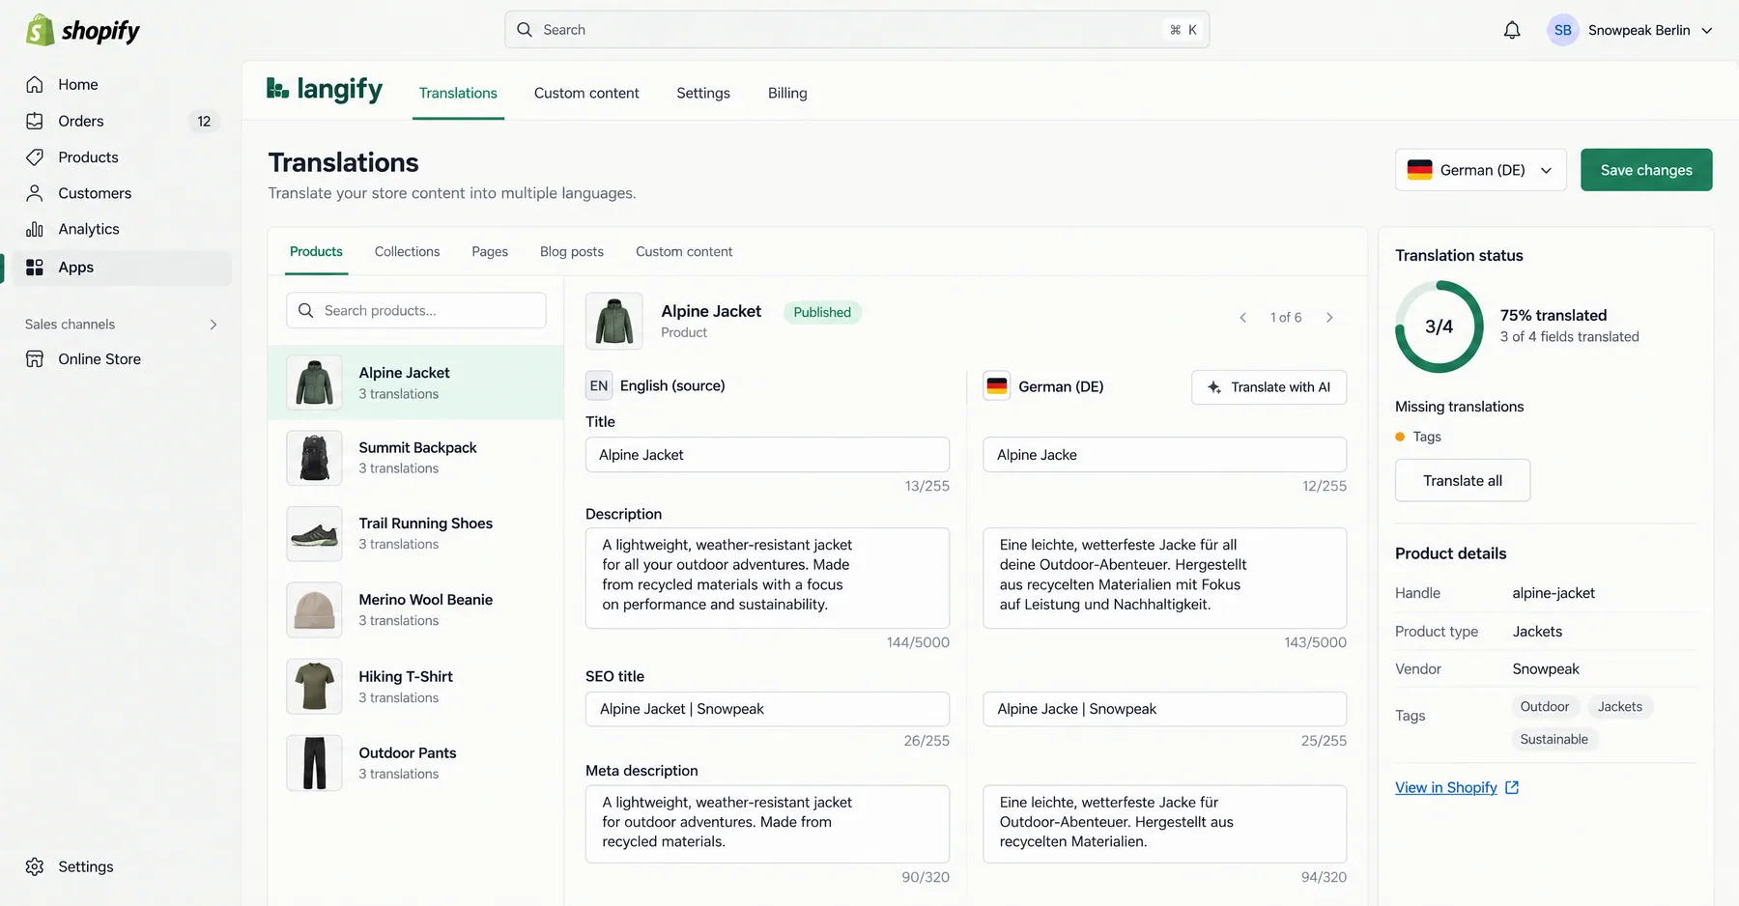Click the Home icon in sidebar
The height and width of the screenshot is (906, 1739).
point(35,84)
